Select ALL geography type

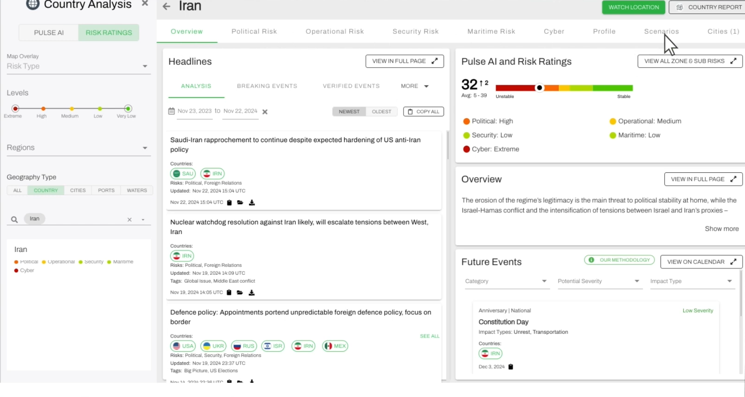(x=18, y=190)
